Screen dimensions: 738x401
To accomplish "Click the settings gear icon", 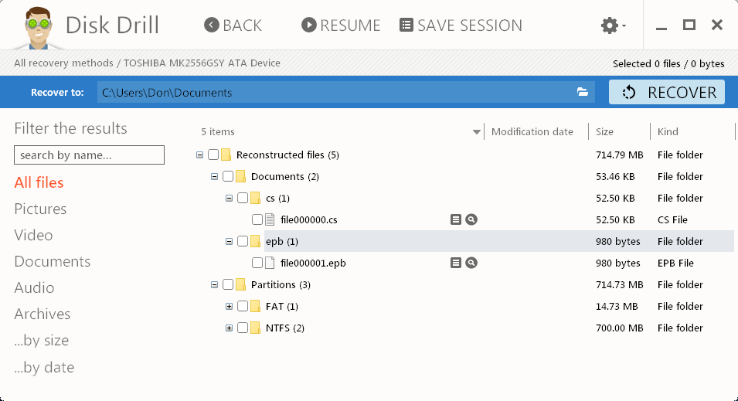I will coord(610,25).
